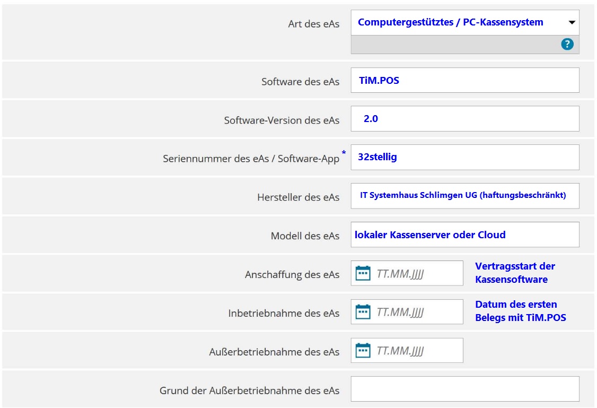Click the Seriennummer field with 32stellig

pyautogui.click(x=464, y=158)
